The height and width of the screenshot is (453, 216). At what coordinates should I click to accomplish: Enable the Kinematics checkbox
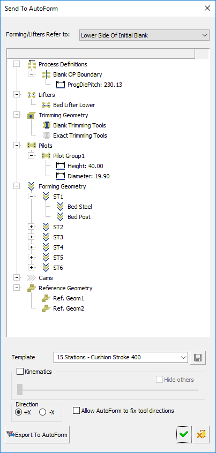[x=20, y=372]
